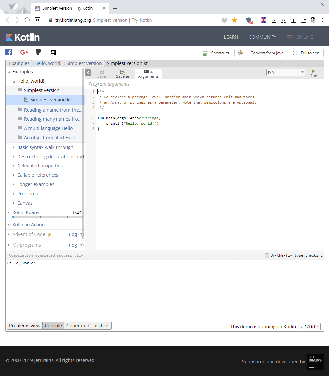Click Hello, world! breadcrumb link

coord(48,63)
